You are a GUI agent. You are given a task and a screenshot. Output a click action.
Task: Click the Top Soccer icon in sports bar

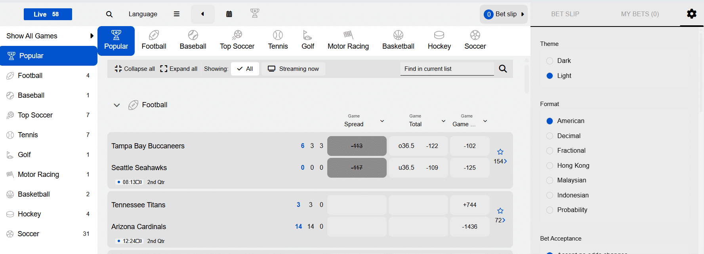[237, 35]
